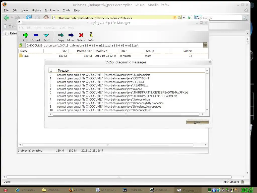The image size is (257, 193).
Task: Close the Diagnostic messages dialog with X
Action: [210, 62]
